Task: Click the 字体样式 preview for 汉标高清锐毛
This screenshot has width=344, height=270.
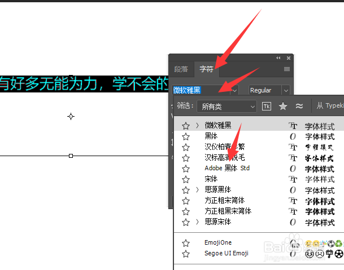Action: click(320, 158)
